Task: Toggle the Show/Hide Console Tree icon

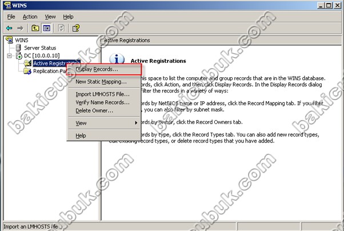Action: (46, 28)
